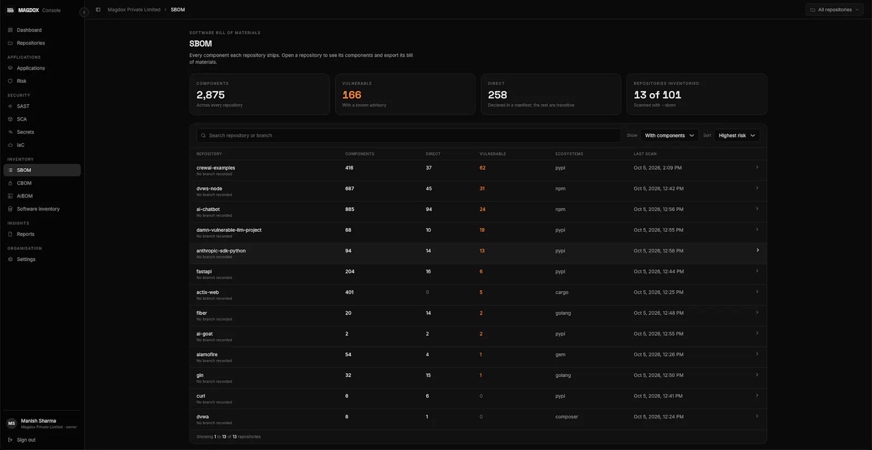Expand the anthropic-sdk-python row chevron
The width and height of the screenshot is (872, 450).
[758, 250]
